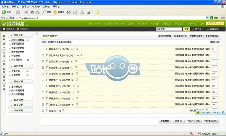Click the yellow 搜索 button beside 功能搜索
The width and height of the screenshot is (226, 136).
coord(186,29)
